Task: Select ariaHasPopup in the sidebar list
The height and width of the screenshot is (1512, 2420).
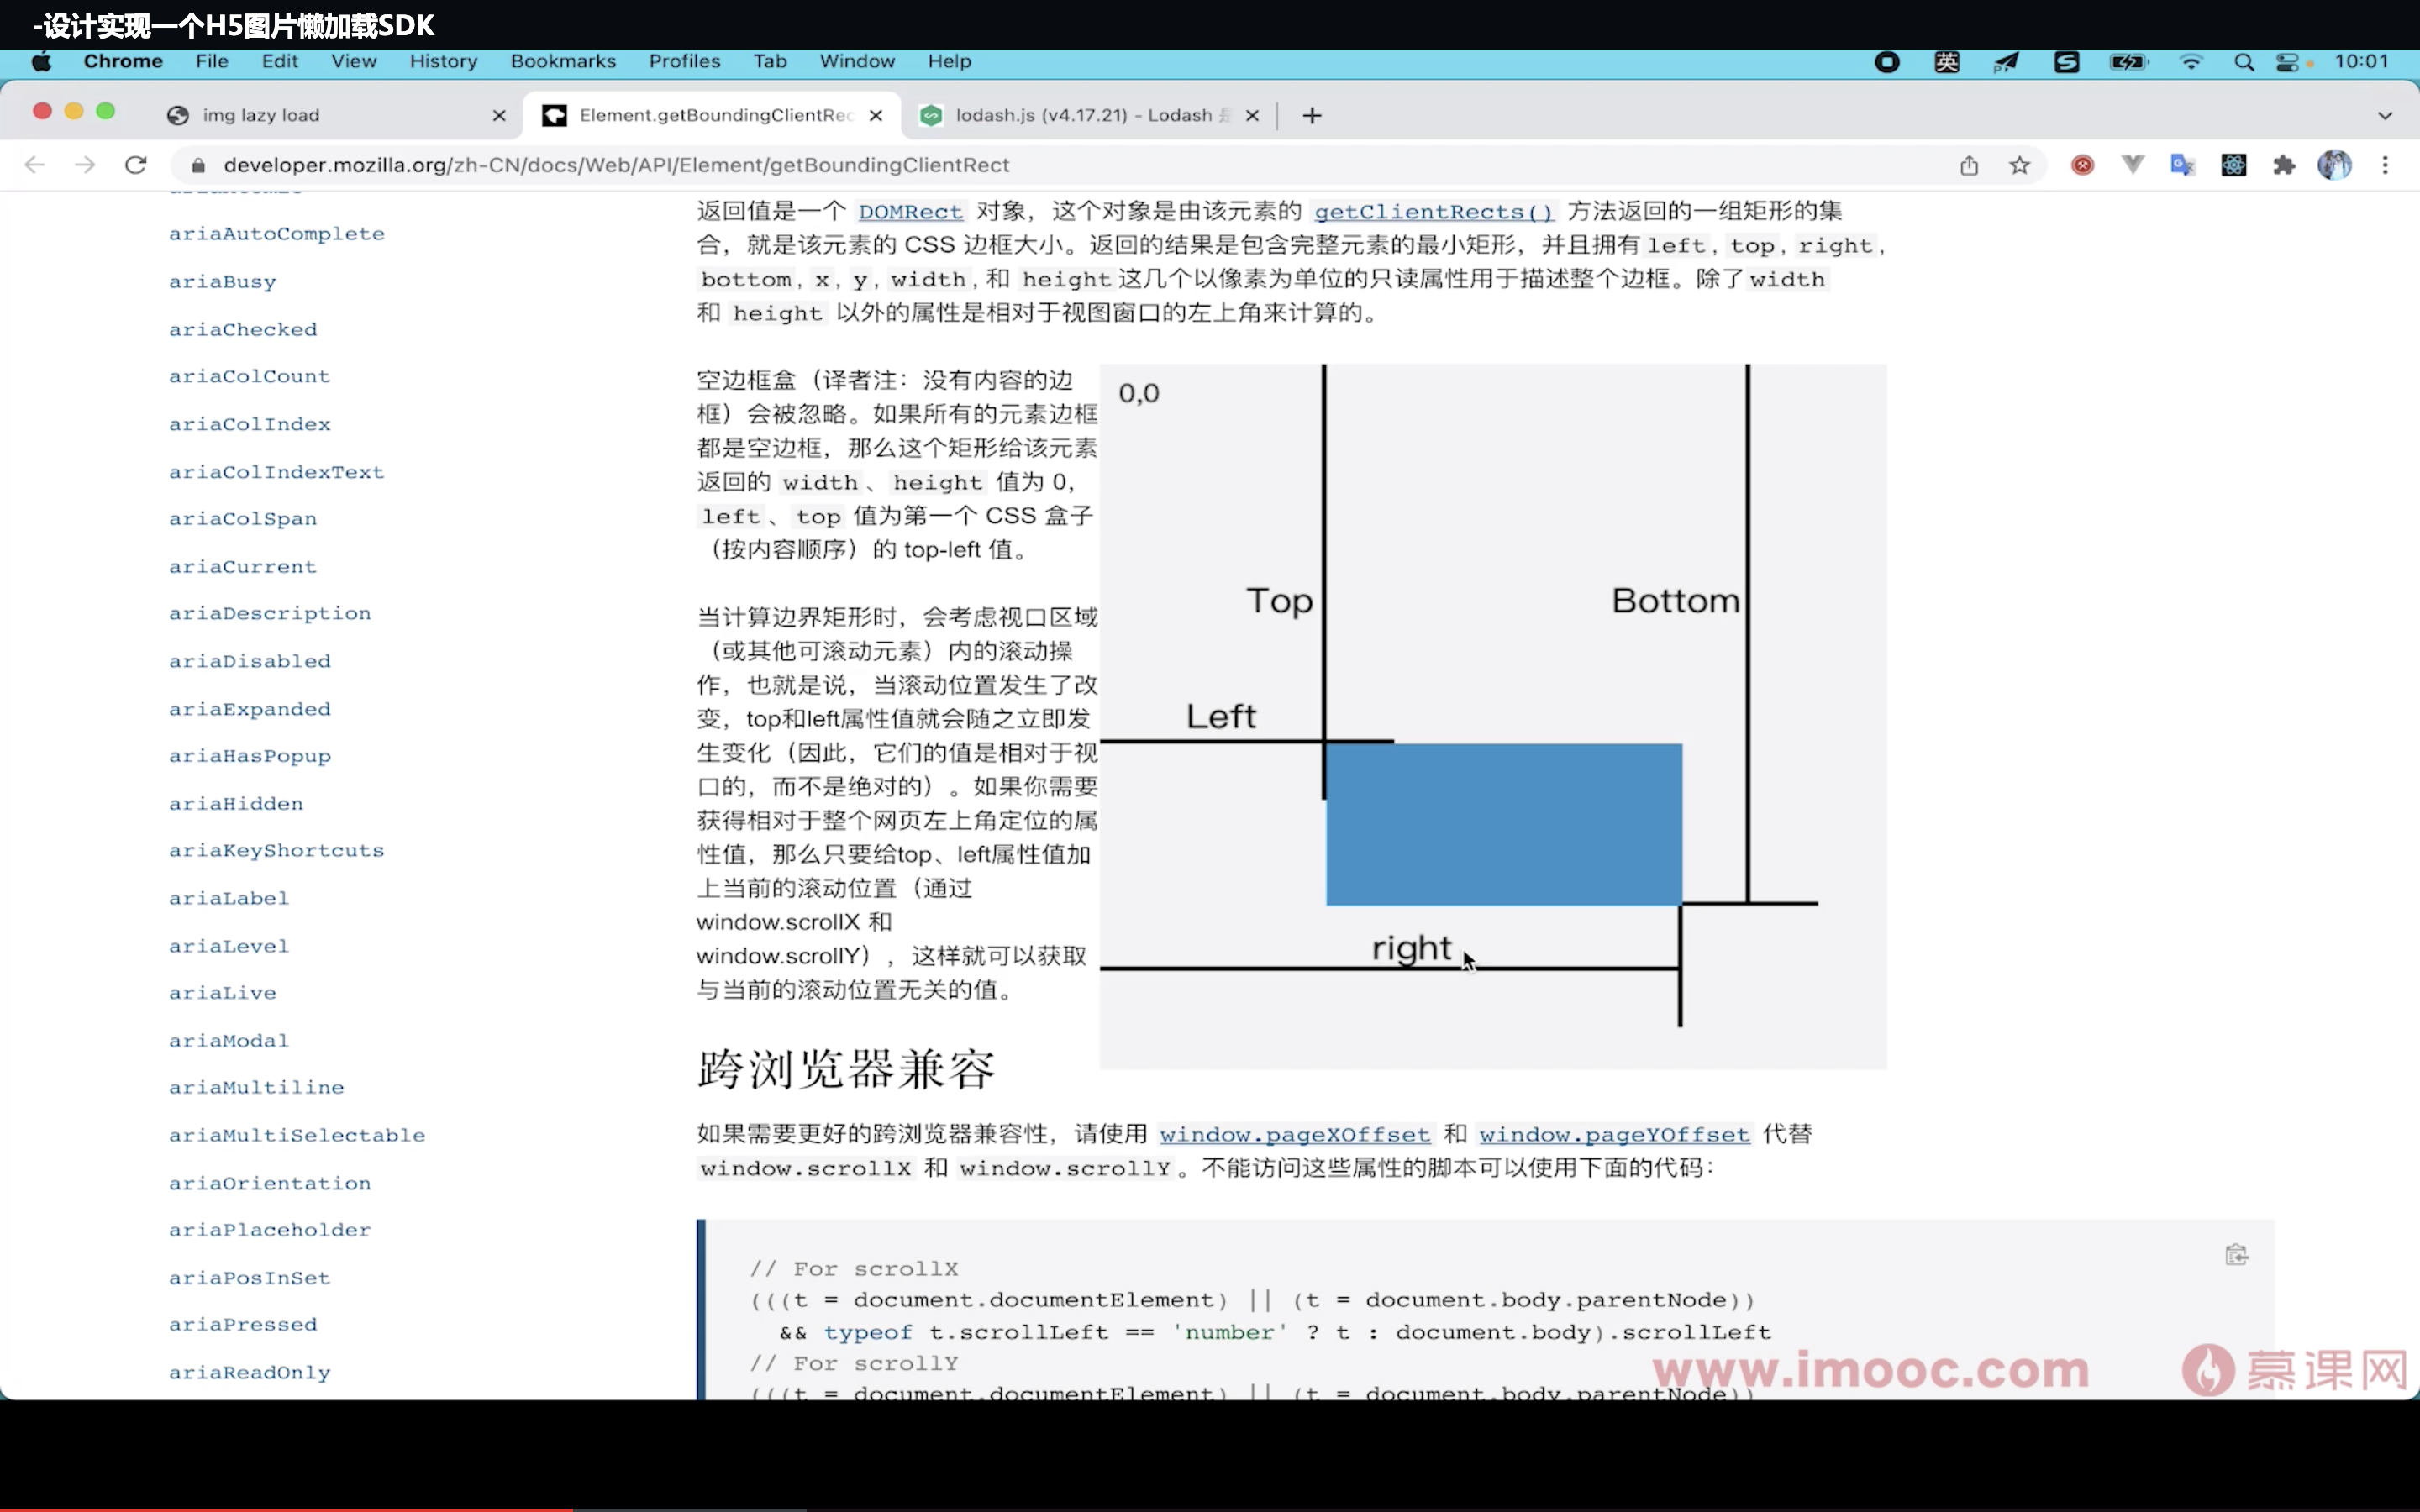Action: 249,755
